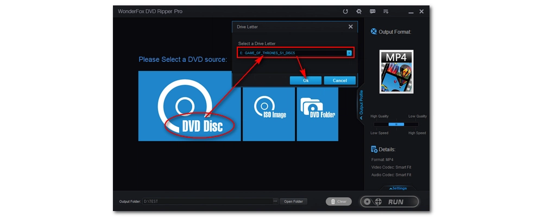The image size is (543, 217).
Task: Click the Clear button
Action: click(x=339, y=201)
